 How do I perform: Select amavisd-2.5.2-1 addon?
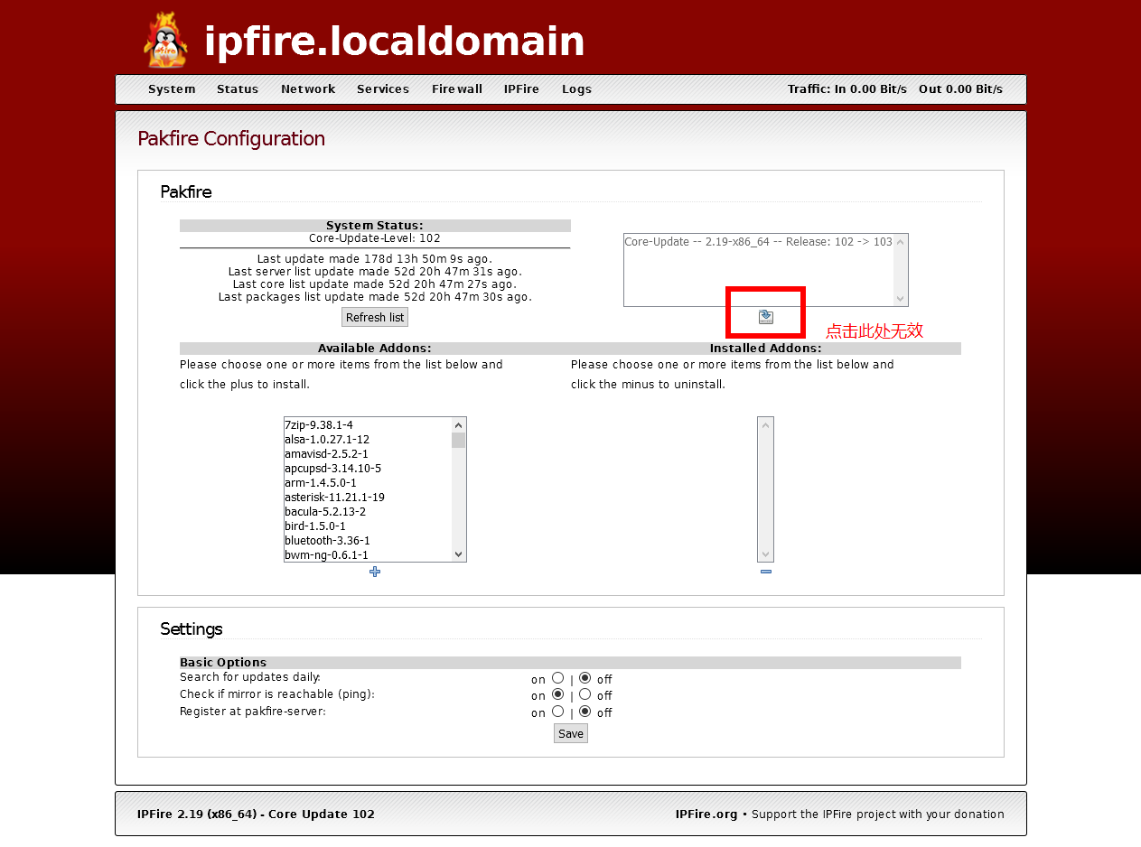[x=368, y=453]
